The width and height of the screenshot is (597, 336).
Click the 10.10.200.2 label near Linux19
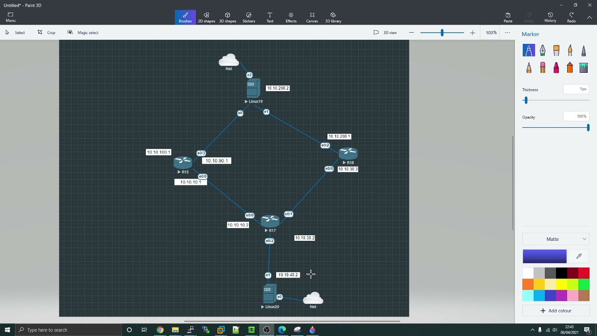point(278,88)
